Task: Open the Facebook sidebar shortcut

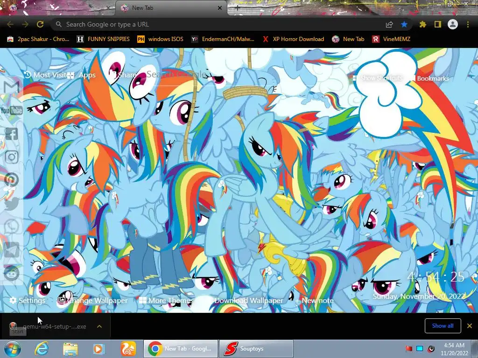Action: coord(12,134)
